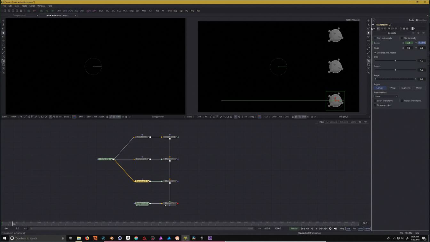The height and width of the screenshot is (242, 430).
Task: Open Firefox from the Windows taskbar
Action: point(87,238)
